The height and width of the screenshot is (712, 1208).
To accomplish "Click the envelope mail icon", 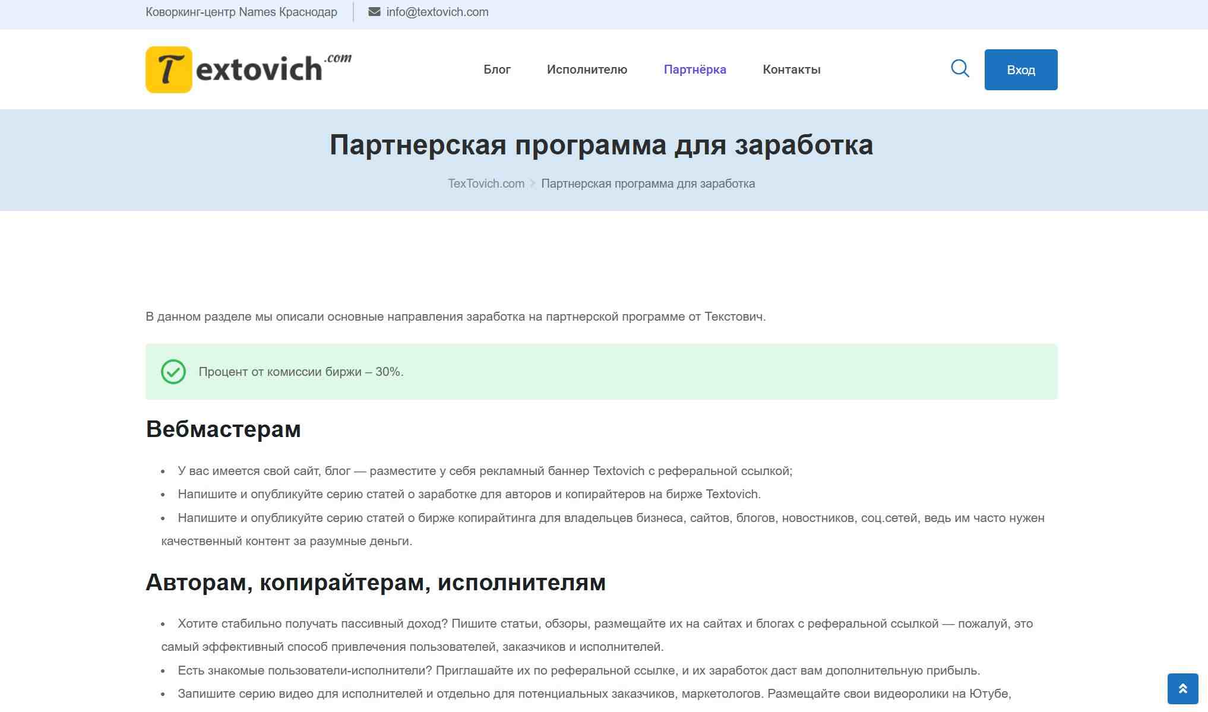I will [x=374, y=12].
